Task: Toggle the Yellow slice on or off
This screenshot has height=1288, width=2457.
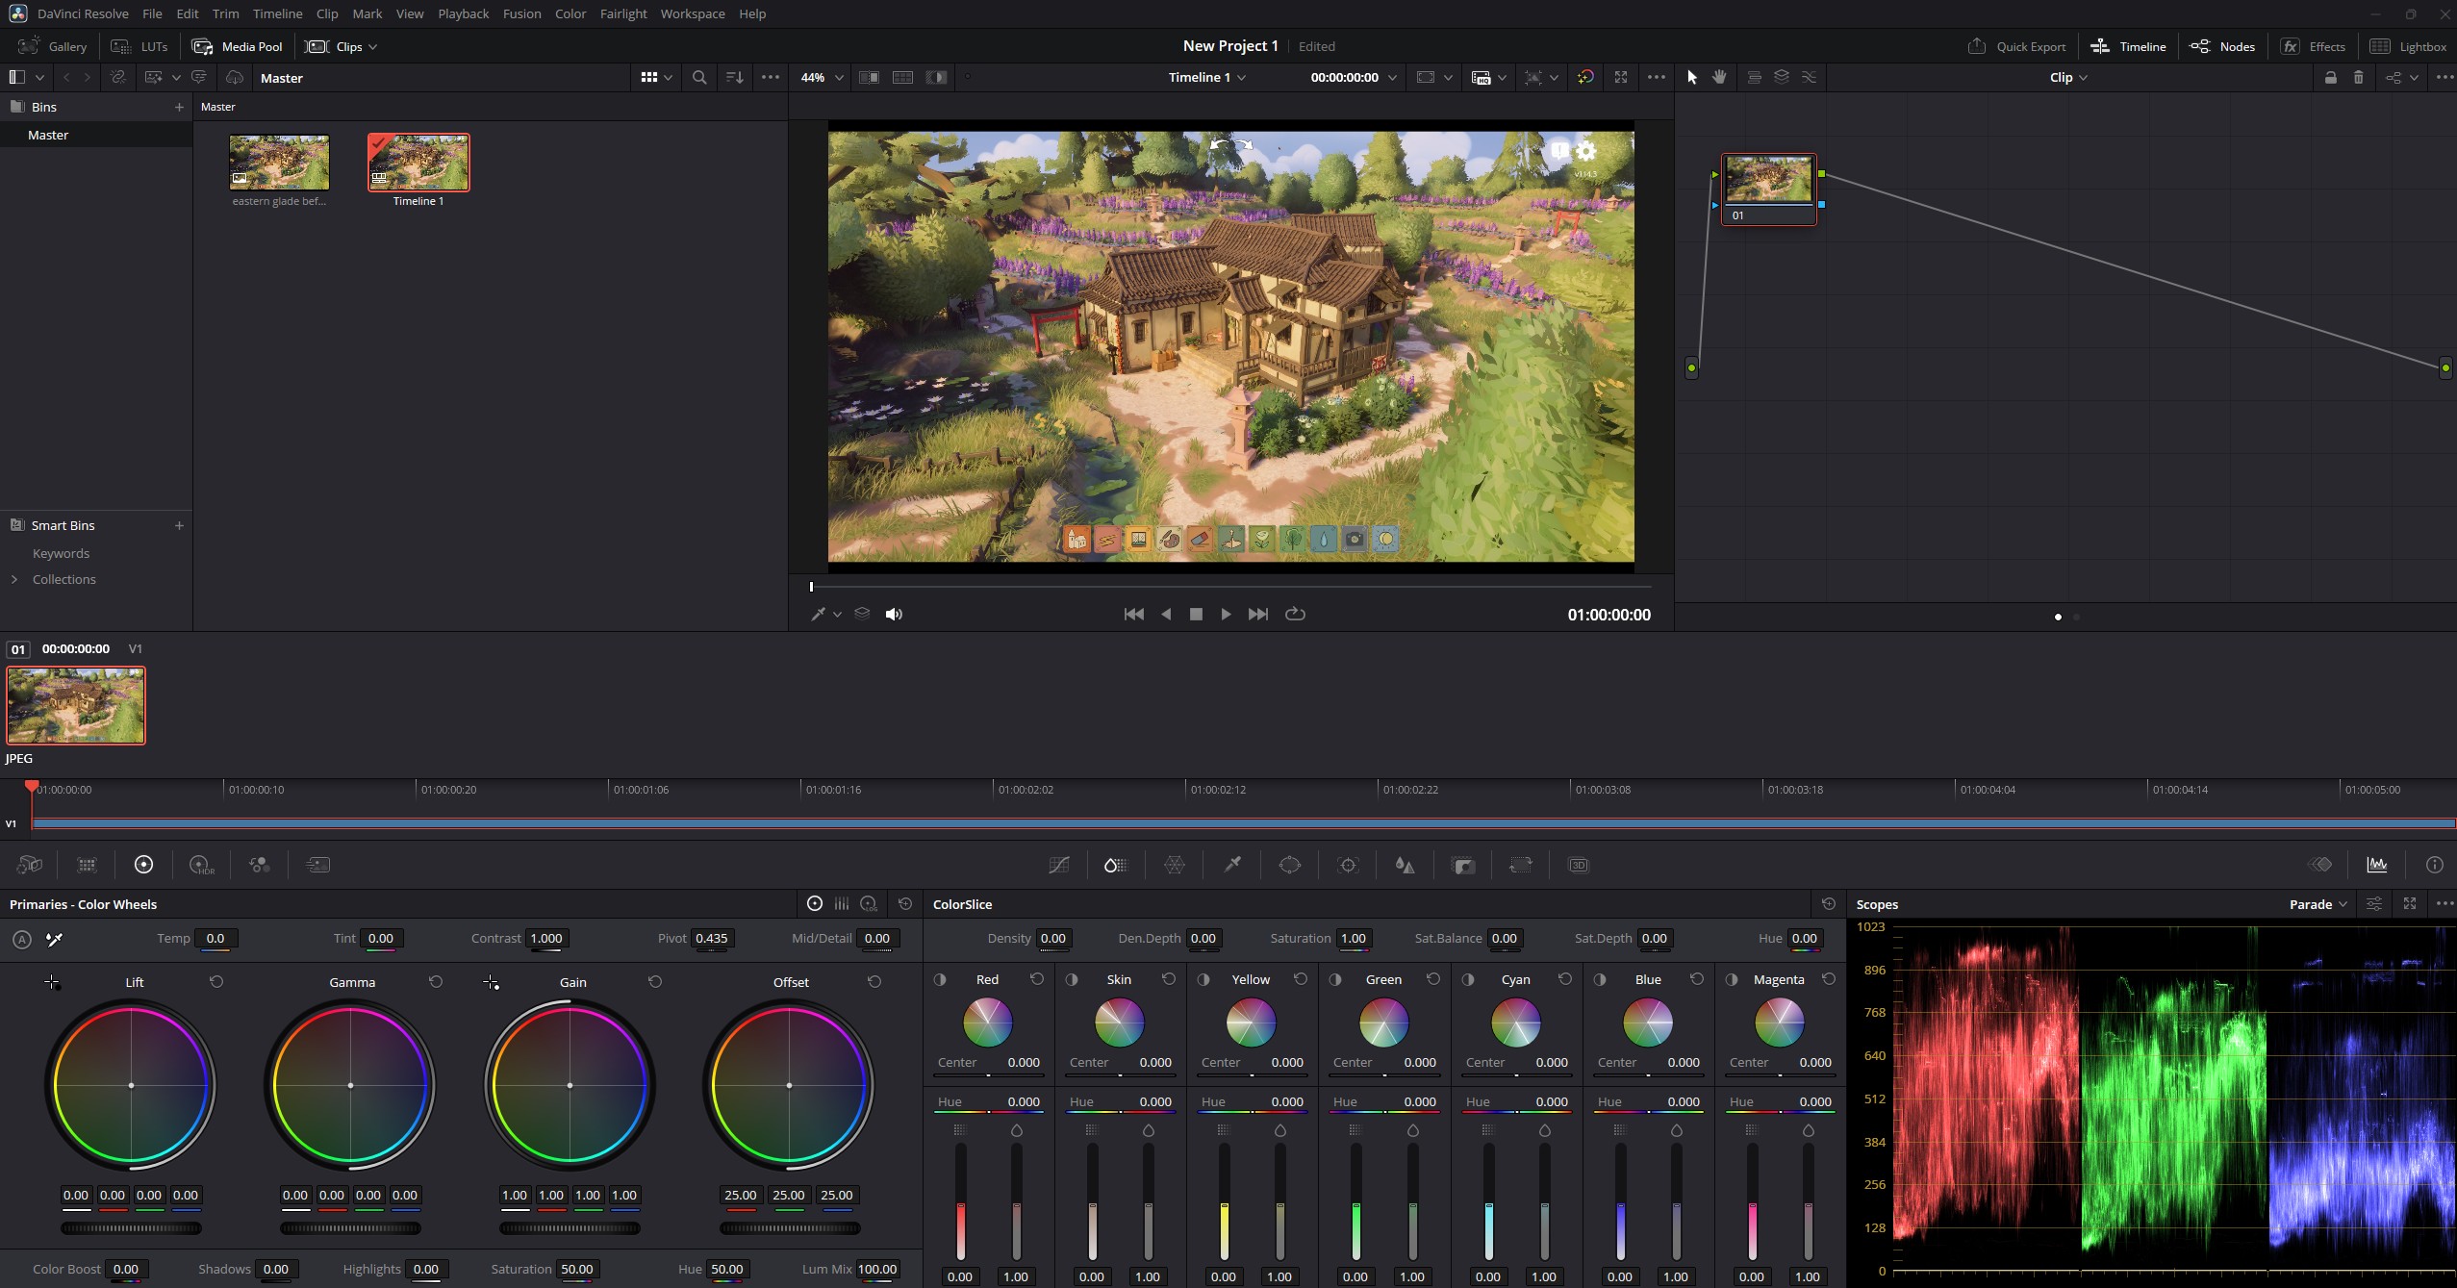Action: (1203, 979)
